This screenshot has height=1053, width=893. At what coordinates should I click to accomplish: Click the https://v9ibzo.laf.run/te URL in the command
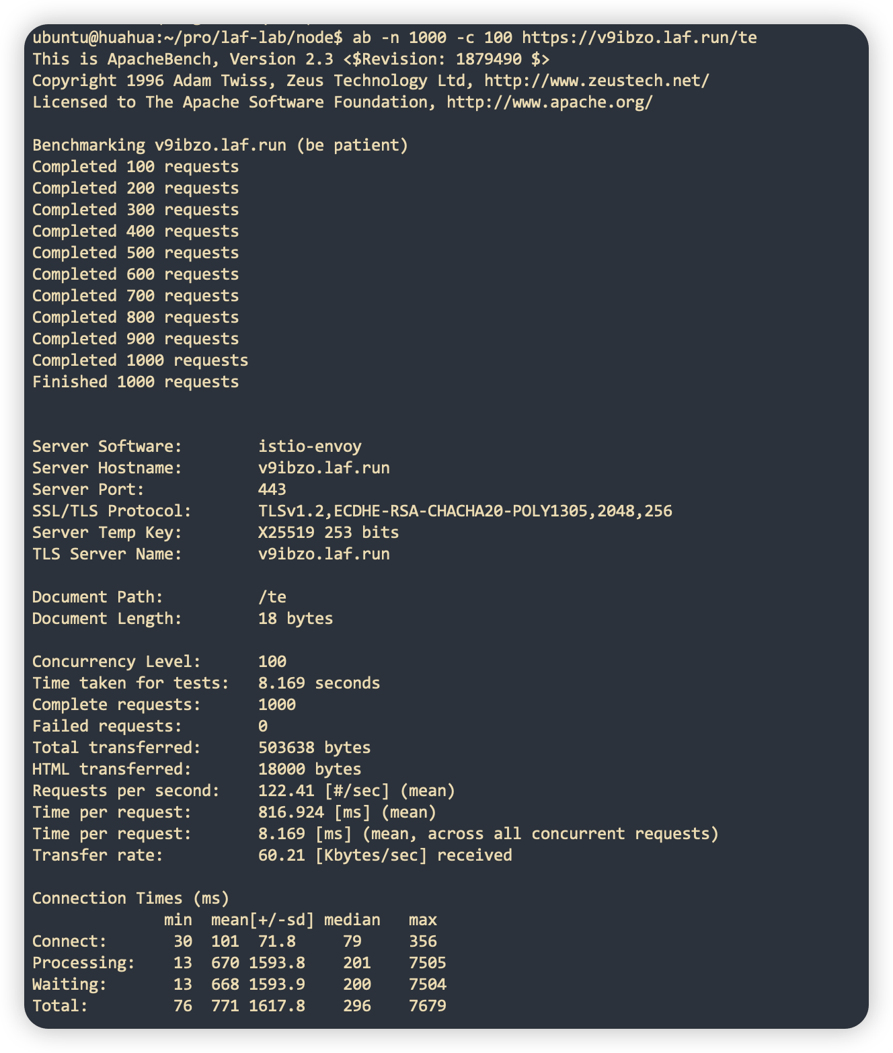(x=639, y=38)
